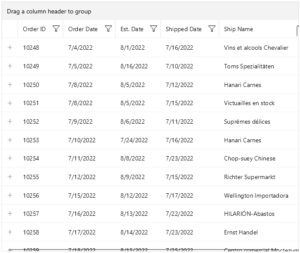Expand row for order 10253
Image resolution: width=300 pixels, height=253 pixels.
[x=10, y=140]
